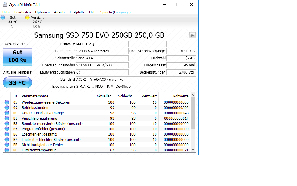The width and height of the screenshot is (297, 186).
Task: Click status orb of Löschfehler row
Action: (7, 134)
